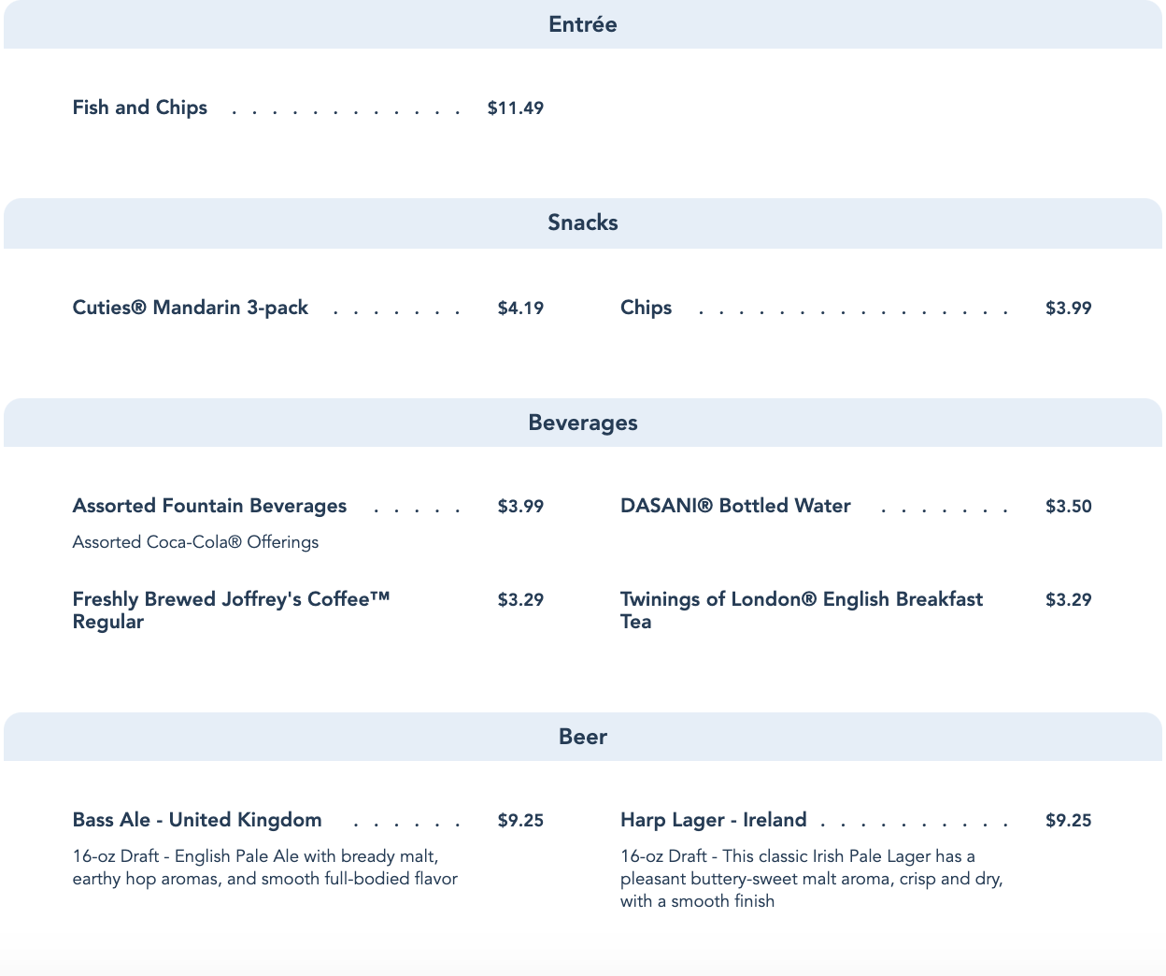
Task: Click the Entrée section header
Action: click(x=582, y=24)
